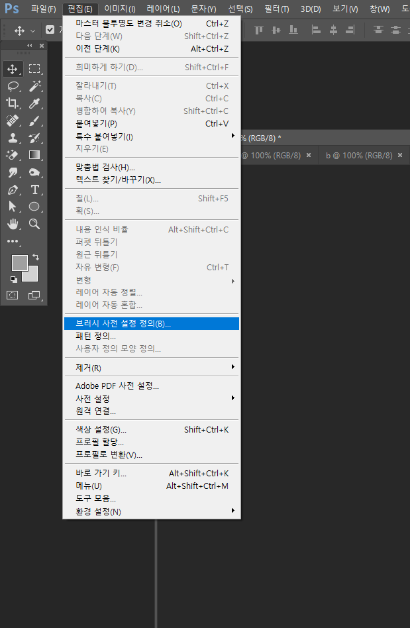Expand the 사전 설정 submenu
Screen dimensions: 410x628
point(233,397)
